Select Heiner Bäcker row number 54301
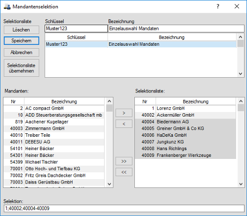This screenshot has height=216, width=247. (x=54, y=155)
